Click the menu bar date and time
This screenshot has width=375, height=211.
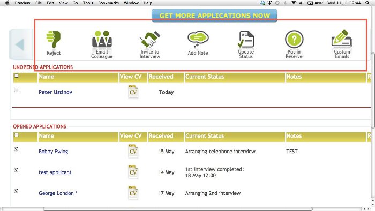pos(344,3)
